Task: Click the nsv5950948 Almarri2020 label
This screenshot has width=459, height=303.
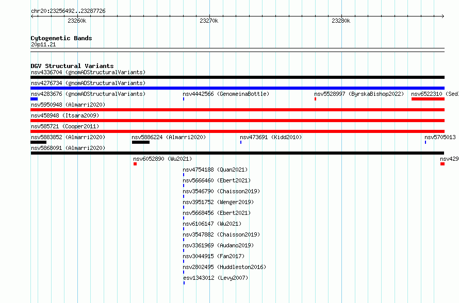Action: (x=68, y=105)
